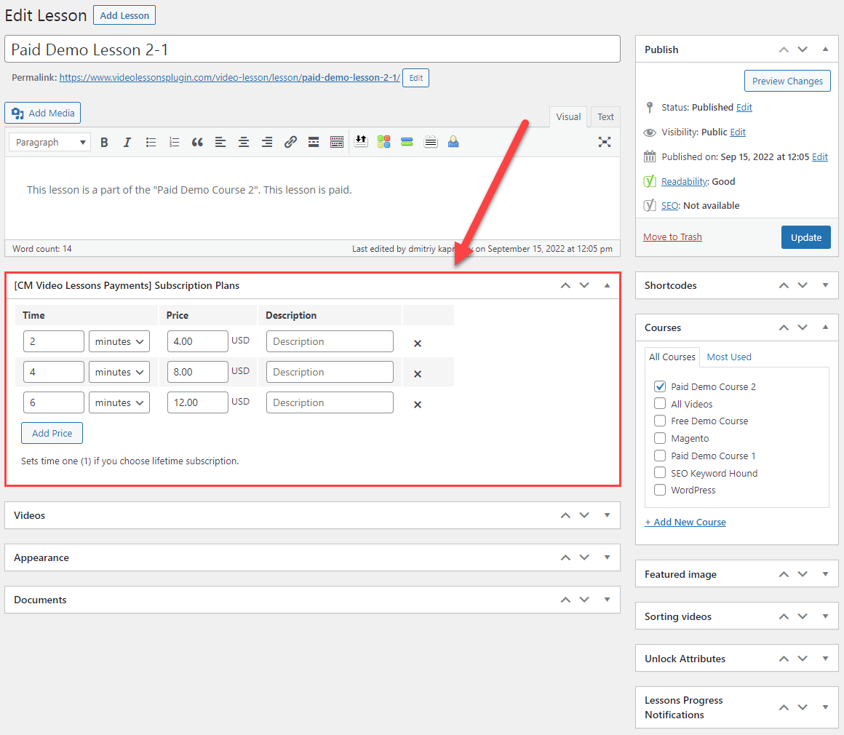Click Preview Changes
Viewport: 844px width, 735px height.
[787, 81]
